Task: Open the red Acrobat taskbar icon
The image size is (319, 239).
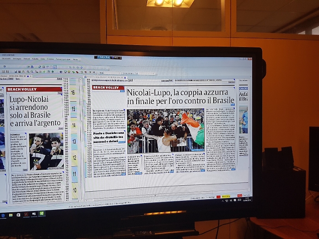Action: (x=26, y=214)
